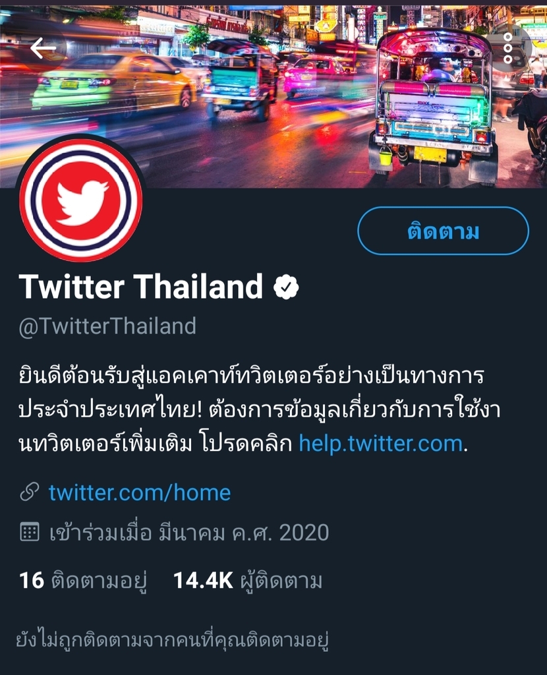View the 14.4K ผู้ติดตาม followers list
The image size is (547, 675).
tap(247, 580)
